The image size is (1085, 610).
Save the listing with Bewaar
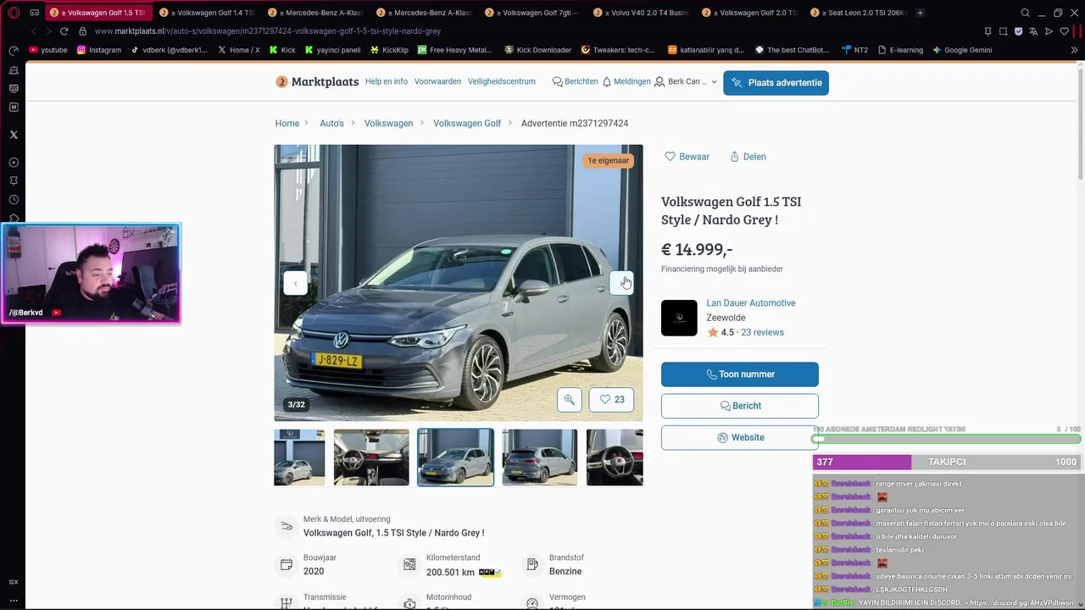[x=687, y=157]
